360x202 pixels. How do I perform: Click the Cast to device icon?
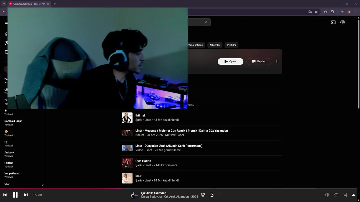click(x=333, y=22)
